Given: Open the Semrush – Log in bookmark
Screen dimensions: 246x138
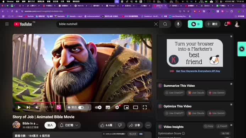Looking at the screenshot, I should (75, 16).
